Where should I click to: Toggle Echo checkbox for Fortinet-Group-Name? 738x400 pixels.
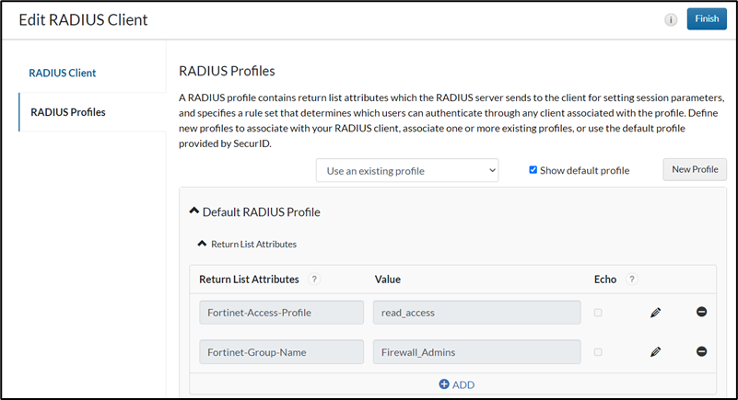pyautogui.click(x=598, y=351)
